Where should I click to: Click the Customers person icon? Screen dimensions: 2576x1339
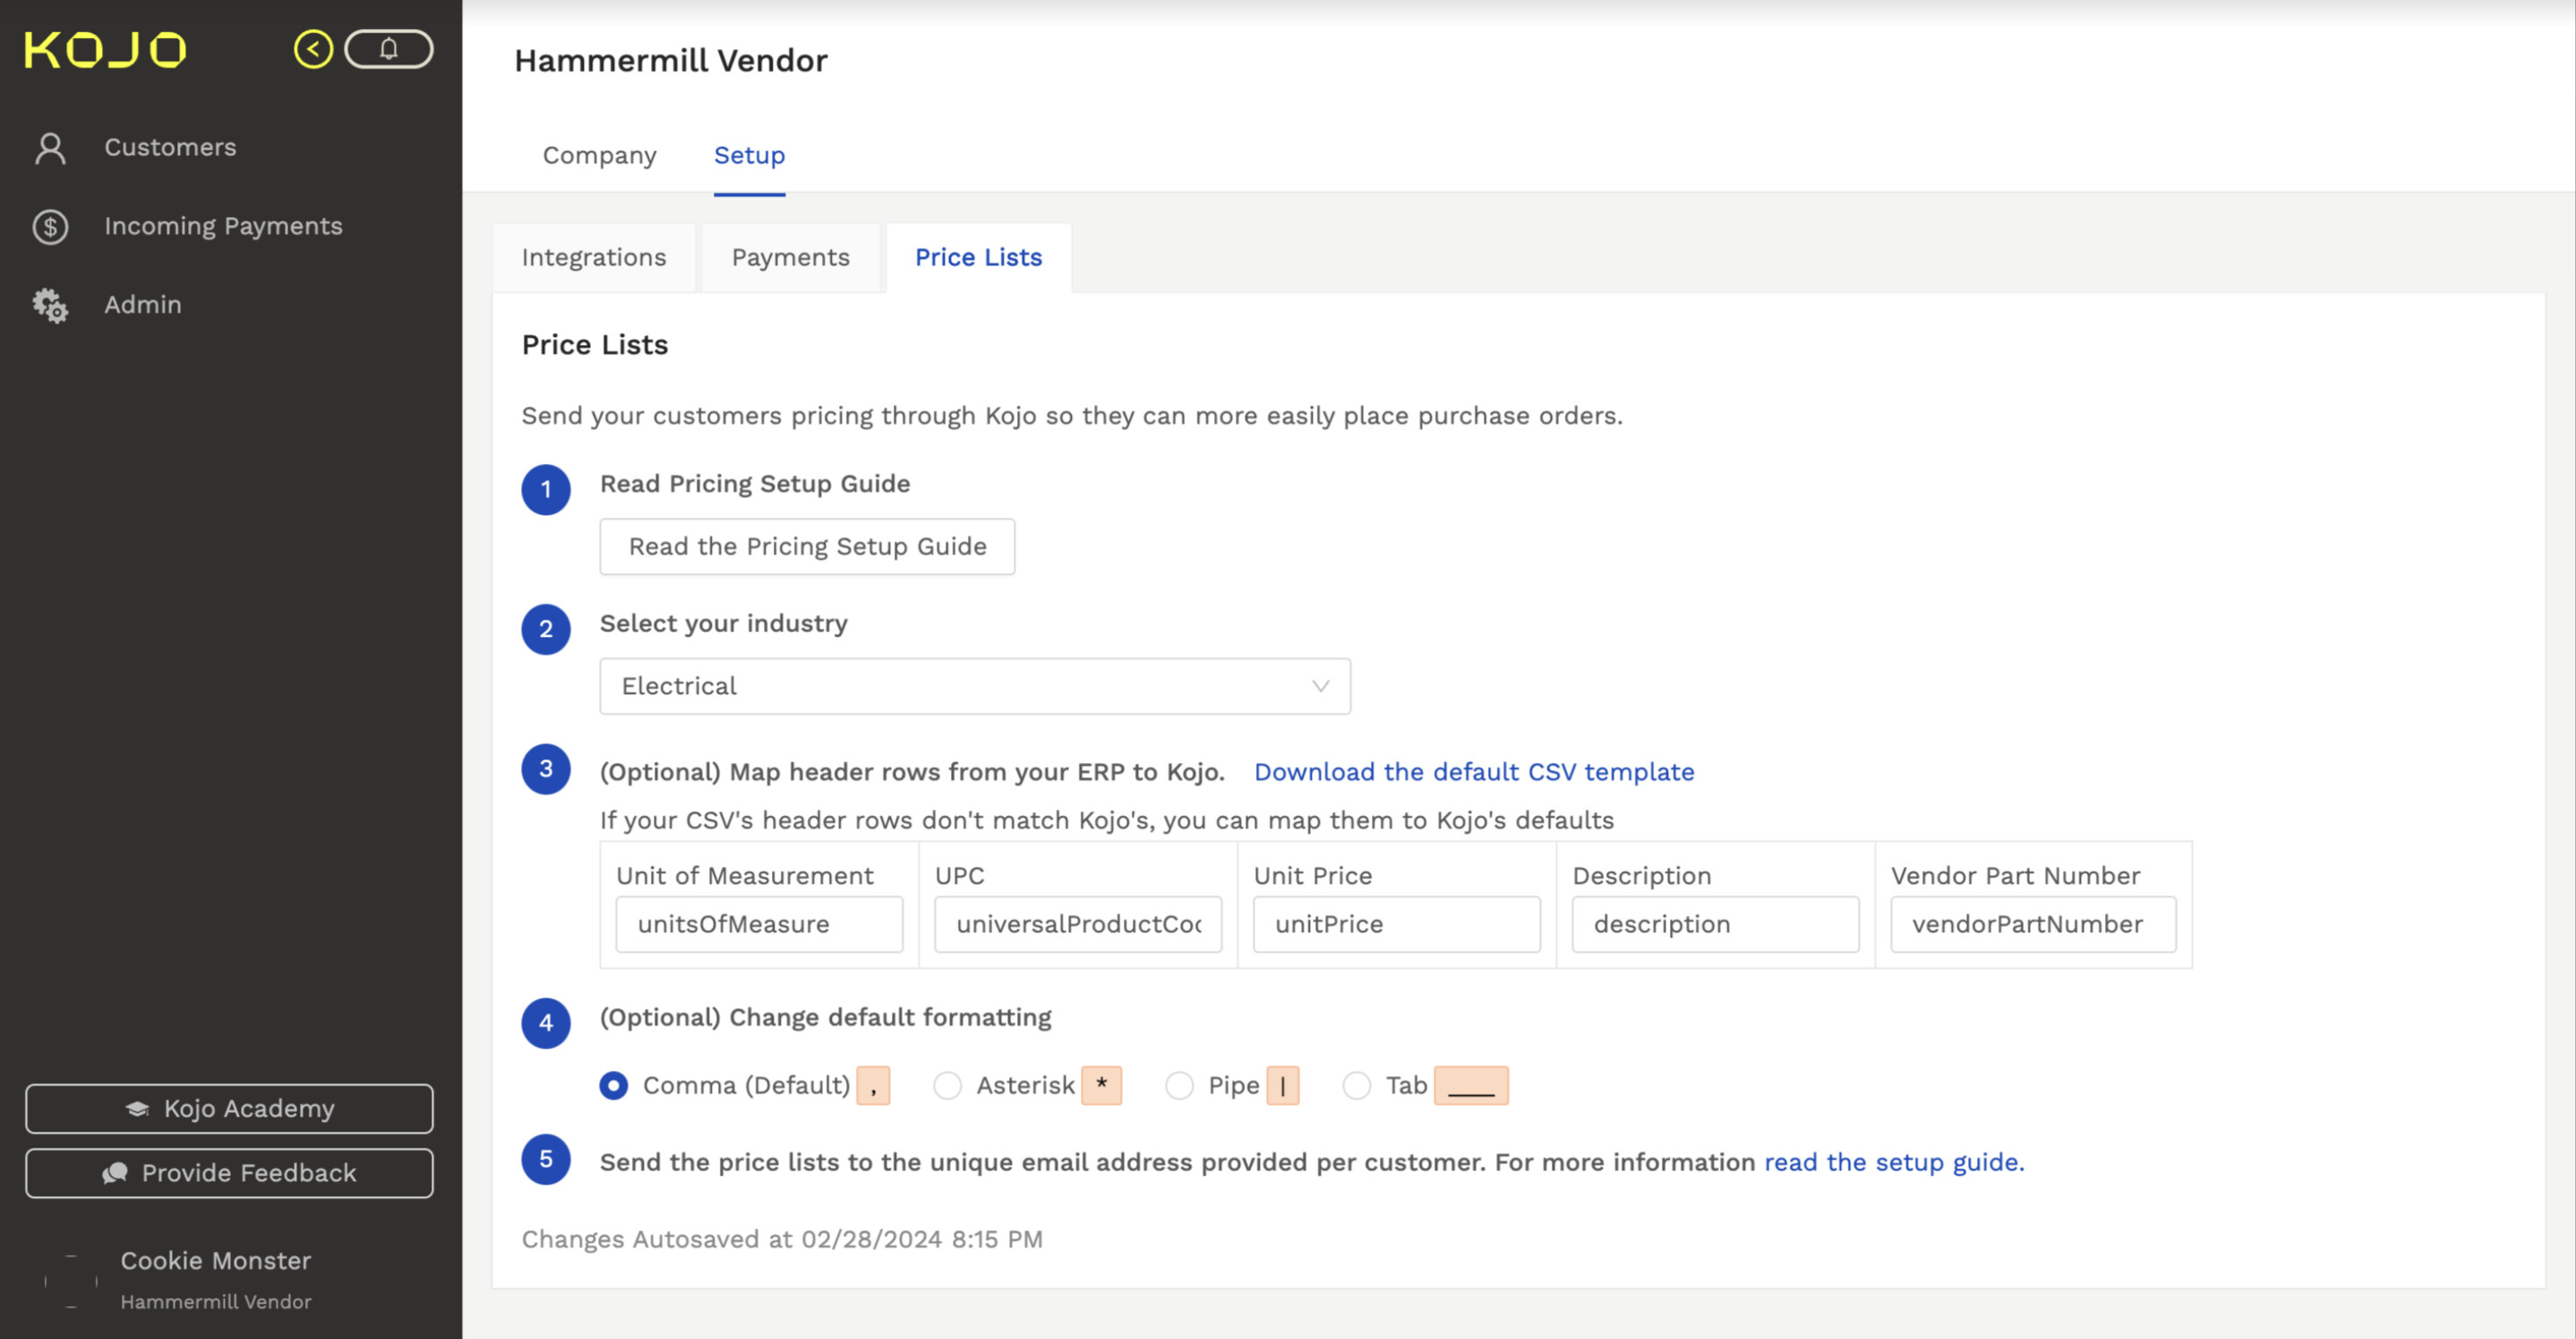tap(50, 148)
